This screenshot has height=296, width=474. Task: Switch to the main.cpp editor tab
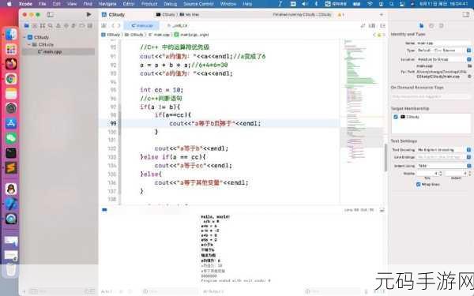pos(141,26)
